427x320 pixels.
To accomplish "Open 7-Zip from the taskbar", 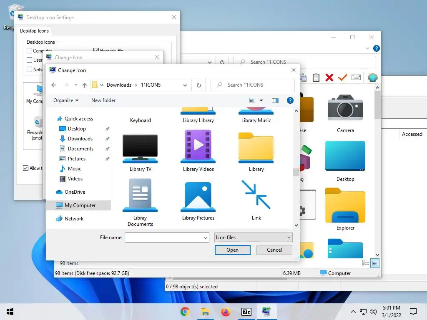I will click(x=246, y=312).
